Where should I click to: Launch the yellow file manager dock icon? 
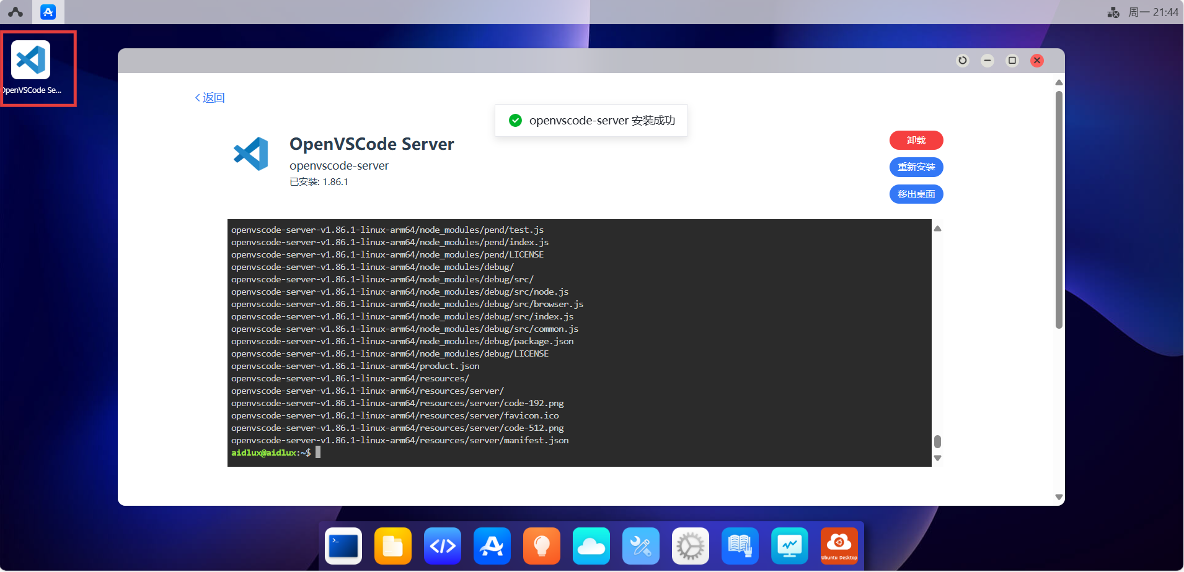393,546
